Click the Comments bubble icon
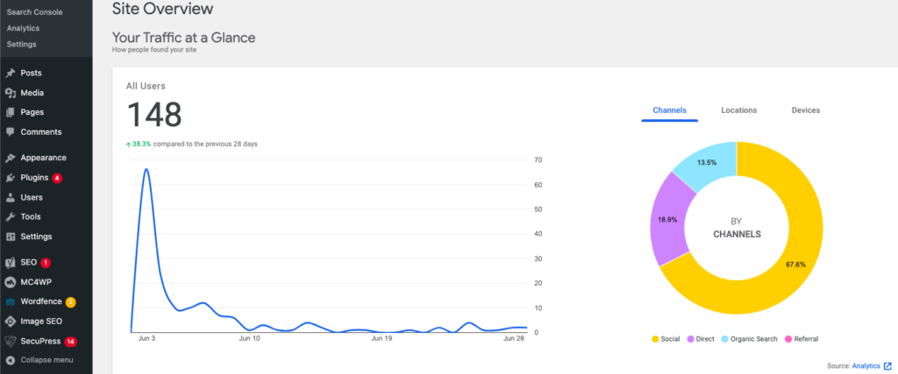 pyautogui.click(x=11, y=132)
